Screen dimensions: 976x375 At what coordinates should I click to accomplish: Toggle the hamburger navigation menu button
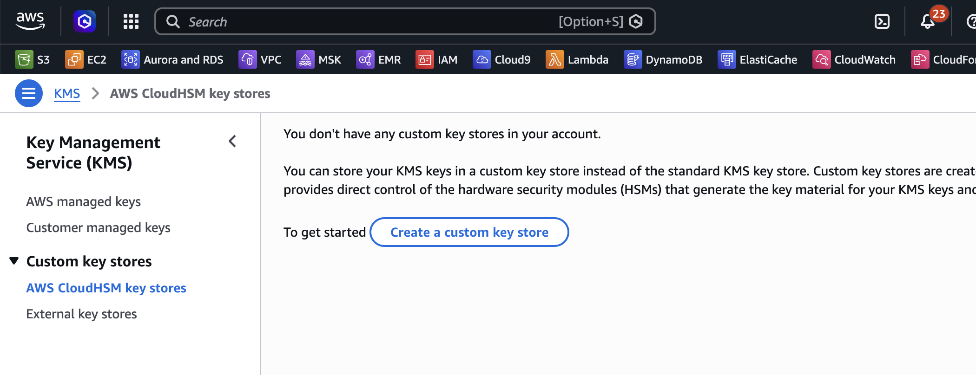(x=29, y=93)
